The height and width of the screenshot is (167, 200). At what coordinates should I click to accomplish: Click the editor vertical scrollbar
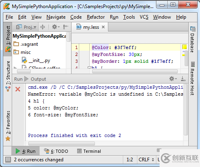[187, 58]
